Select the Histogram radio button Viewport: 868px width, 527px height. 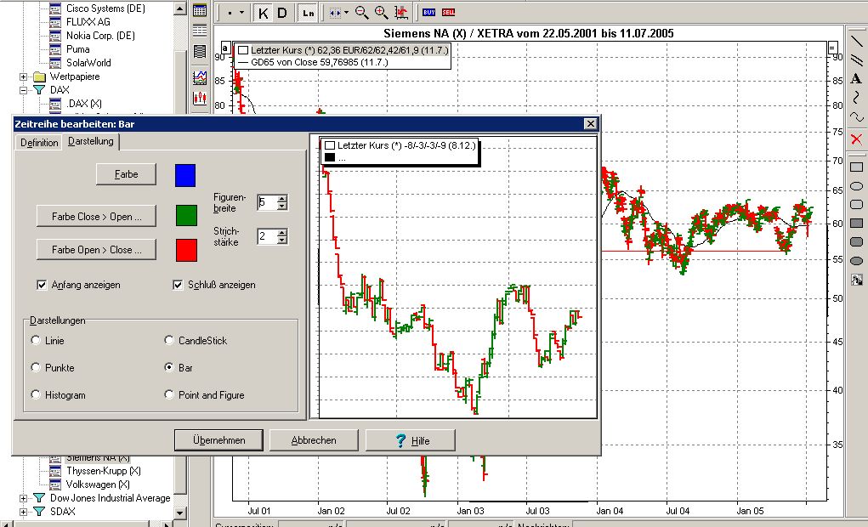[x=36, y=394]
